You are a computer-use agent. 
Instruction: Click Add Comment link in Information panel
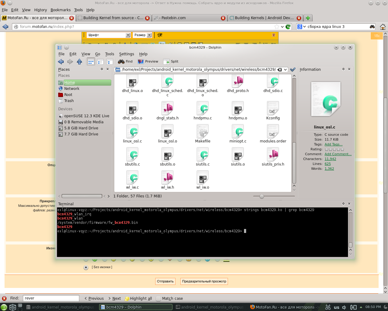[x=338, y=154]
